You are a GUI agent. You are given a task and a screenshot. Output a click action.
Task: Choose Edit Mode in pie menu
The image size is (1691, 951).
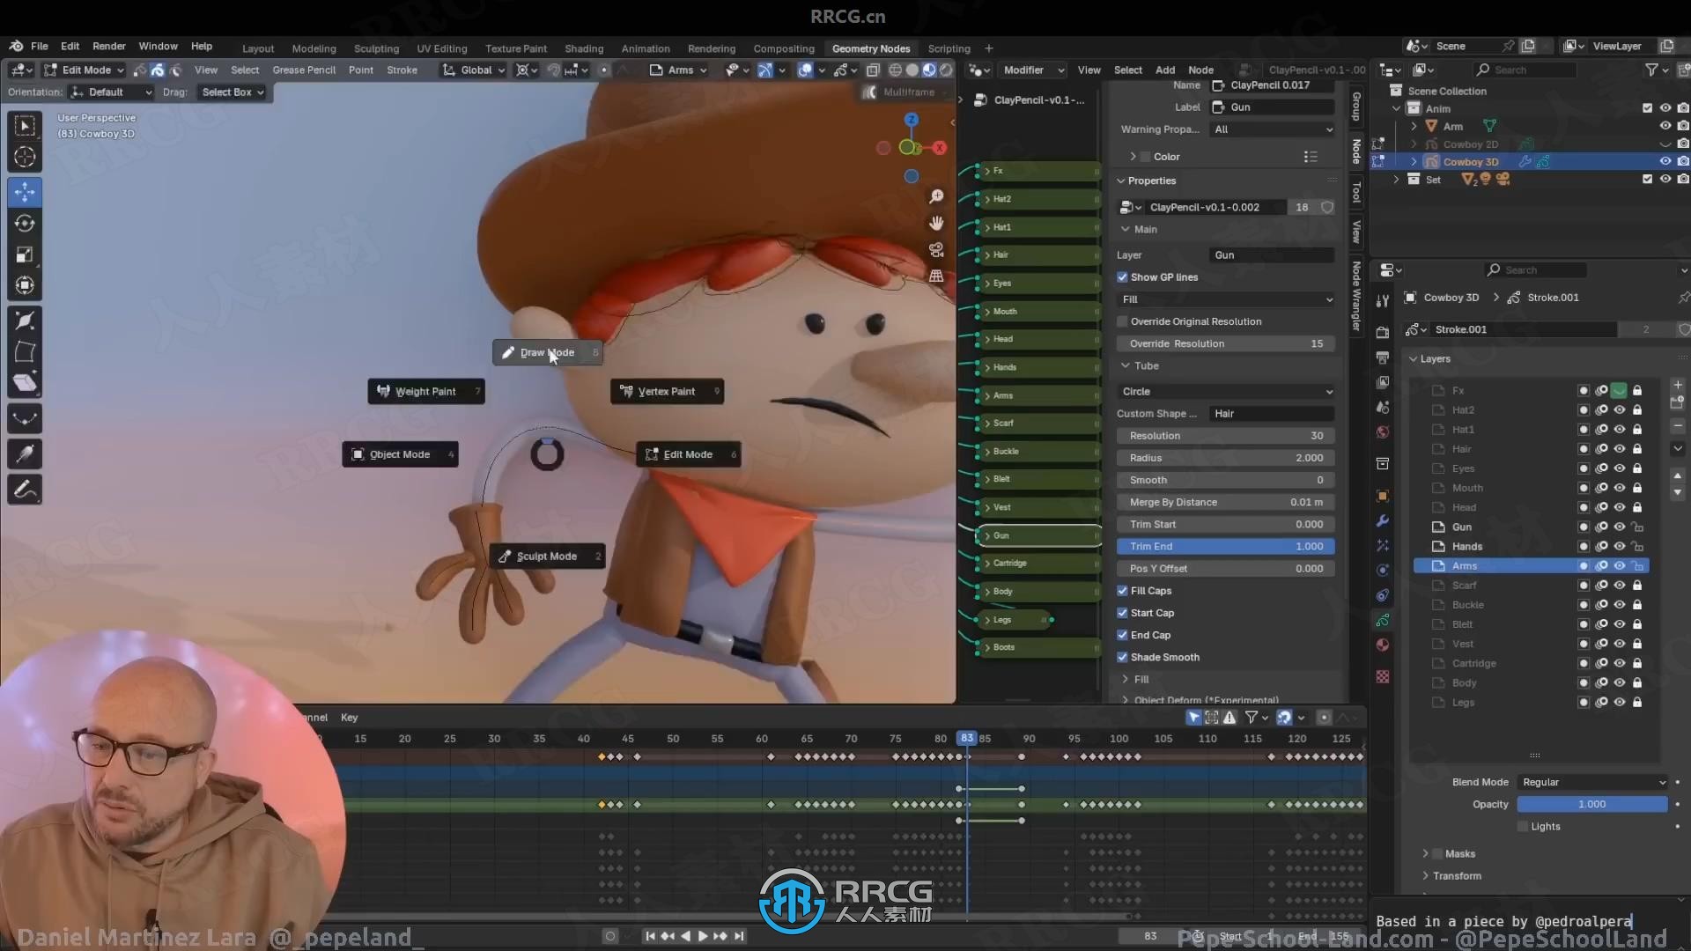coord(688,454)
